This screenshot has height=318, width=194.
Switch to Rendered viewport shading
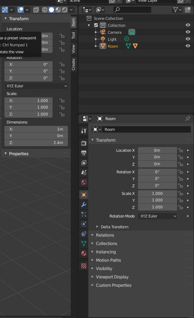65,10
